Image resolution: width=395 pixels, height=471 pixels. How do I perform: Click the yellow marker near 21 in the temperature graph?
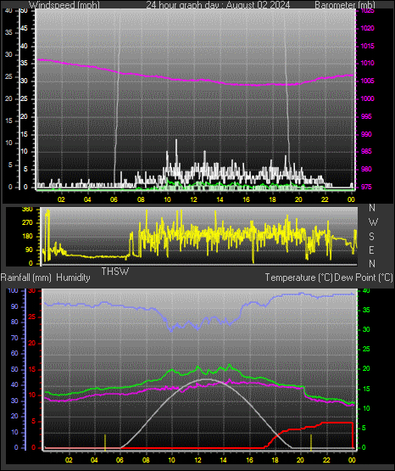pyautogui.click(x=311, y=442)
